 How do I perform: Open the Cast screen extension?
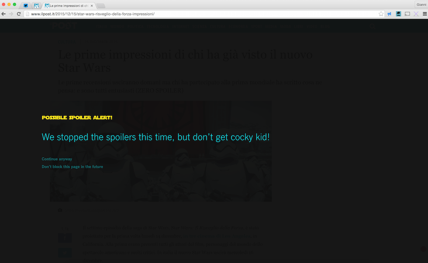tap(407, 14)
